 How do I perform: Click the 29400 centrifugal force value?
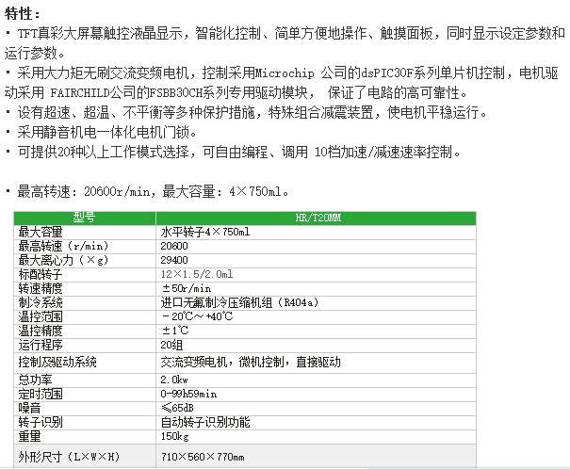(174, 260)
